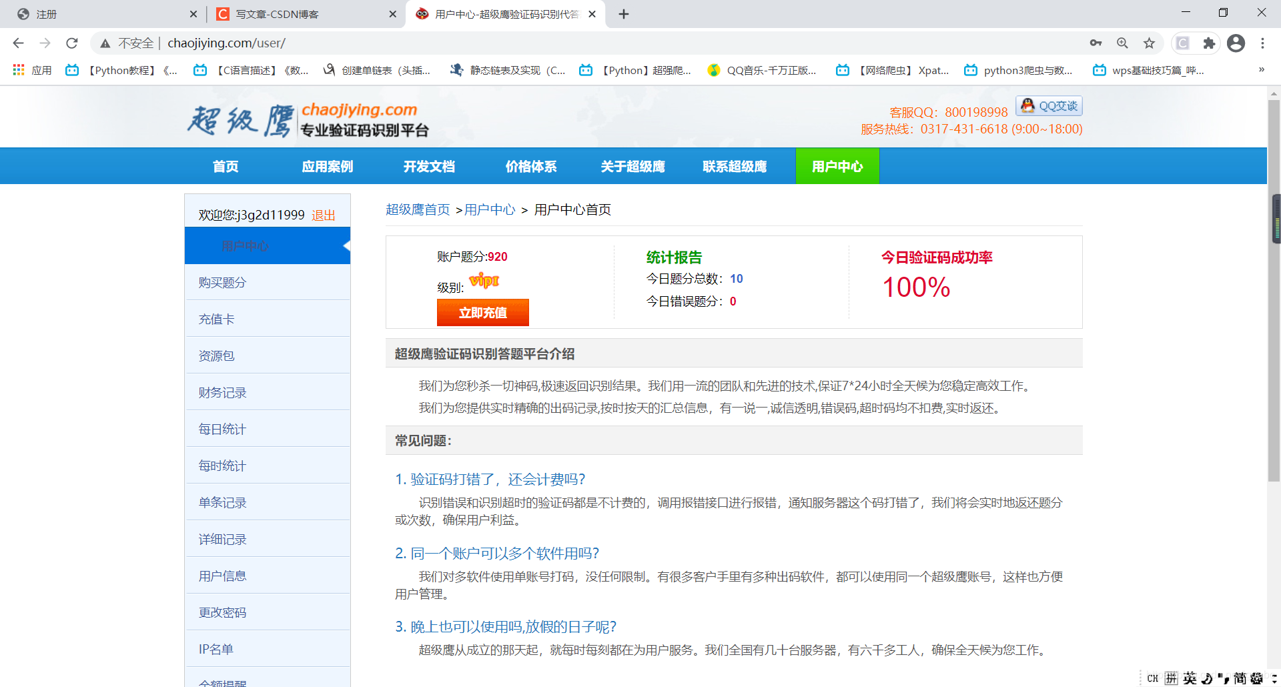Open the password key icon in address bar
This screenshot has height=687, width=1281.
point(1096,43)
